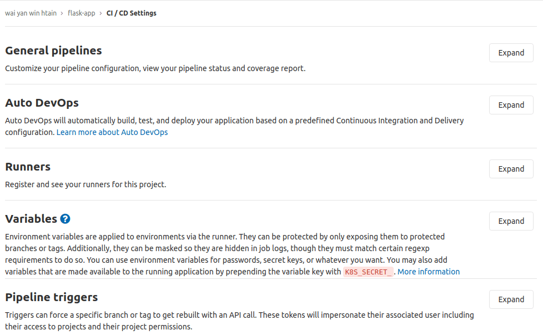The image size is (543, 335).
Task: Click the chevron after wai yan win htain
Action: point(62,13)
